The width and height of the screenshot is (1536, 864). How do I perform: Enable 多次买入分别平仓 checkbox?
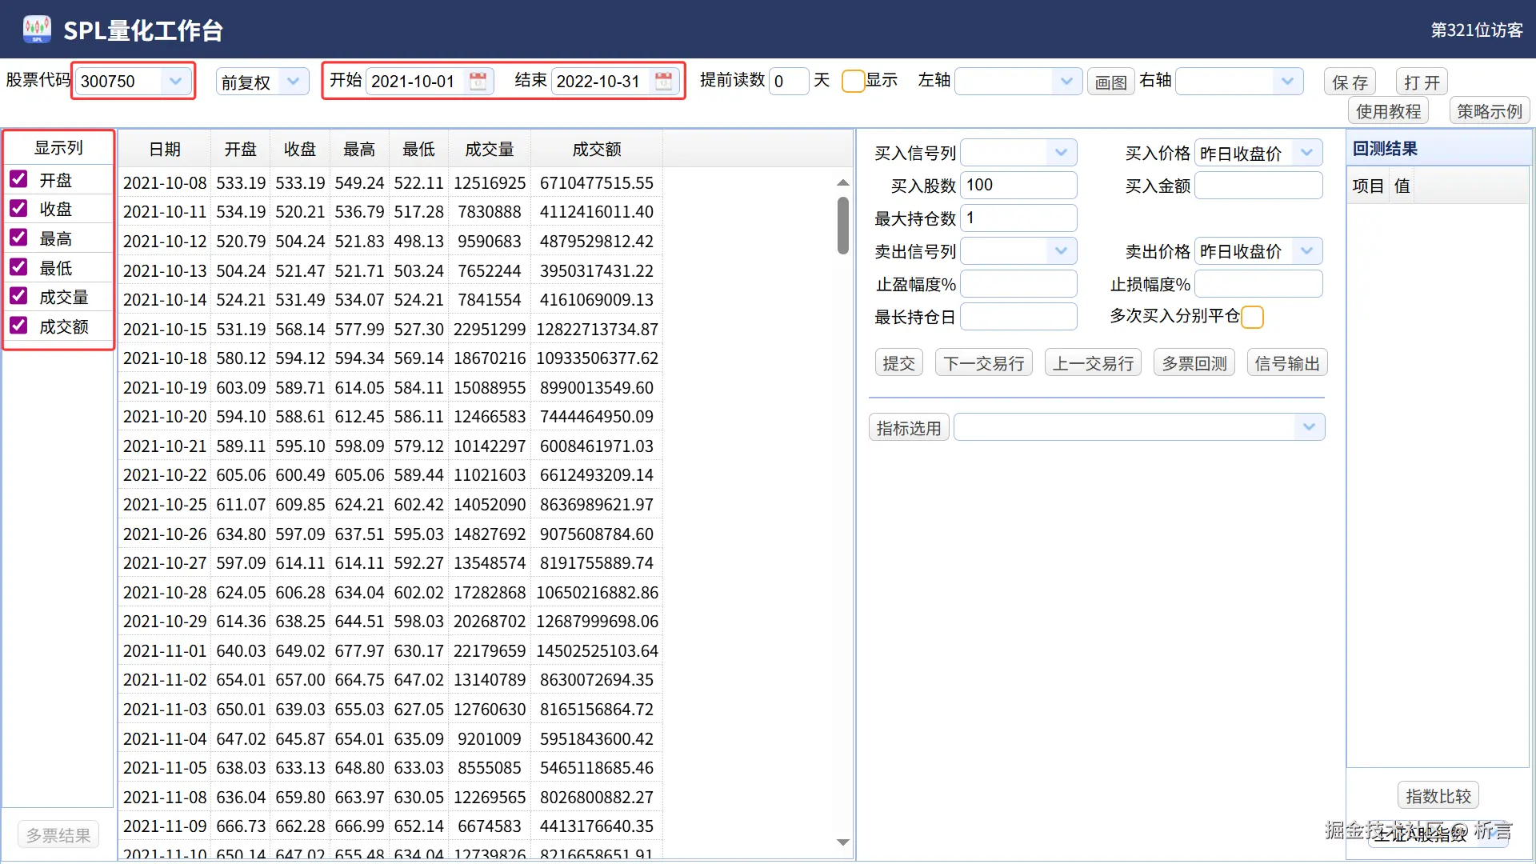[x=1252, y=317]
